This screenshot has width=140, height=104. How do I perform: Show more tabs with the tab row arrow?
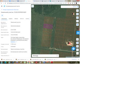pyautogui.click(x=30, y=19)
